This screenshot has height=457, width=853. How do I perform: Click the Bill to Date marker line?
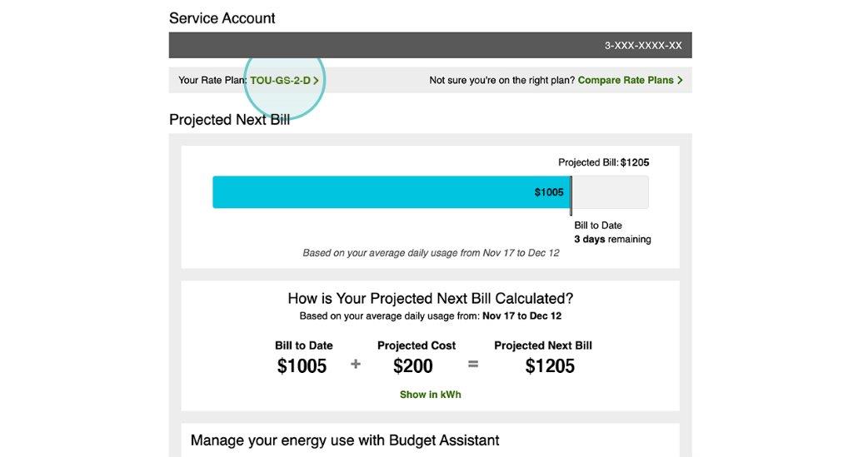point(571,196)
